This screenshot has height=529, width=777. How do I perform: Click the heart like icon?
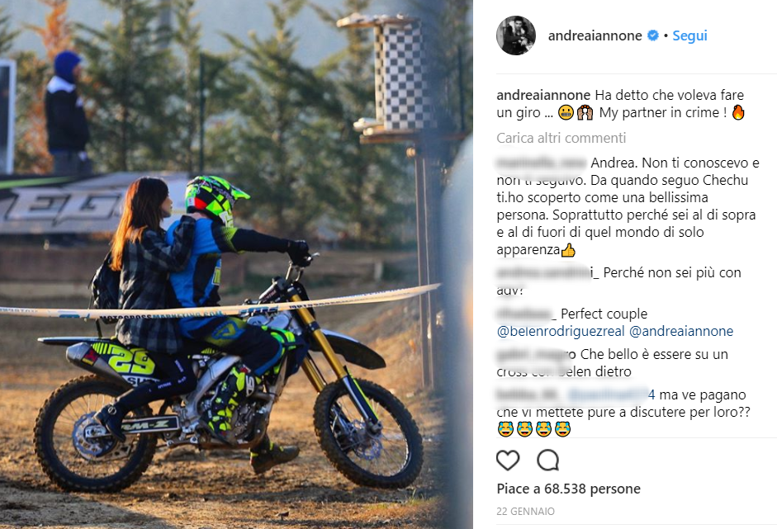point(508,461)
